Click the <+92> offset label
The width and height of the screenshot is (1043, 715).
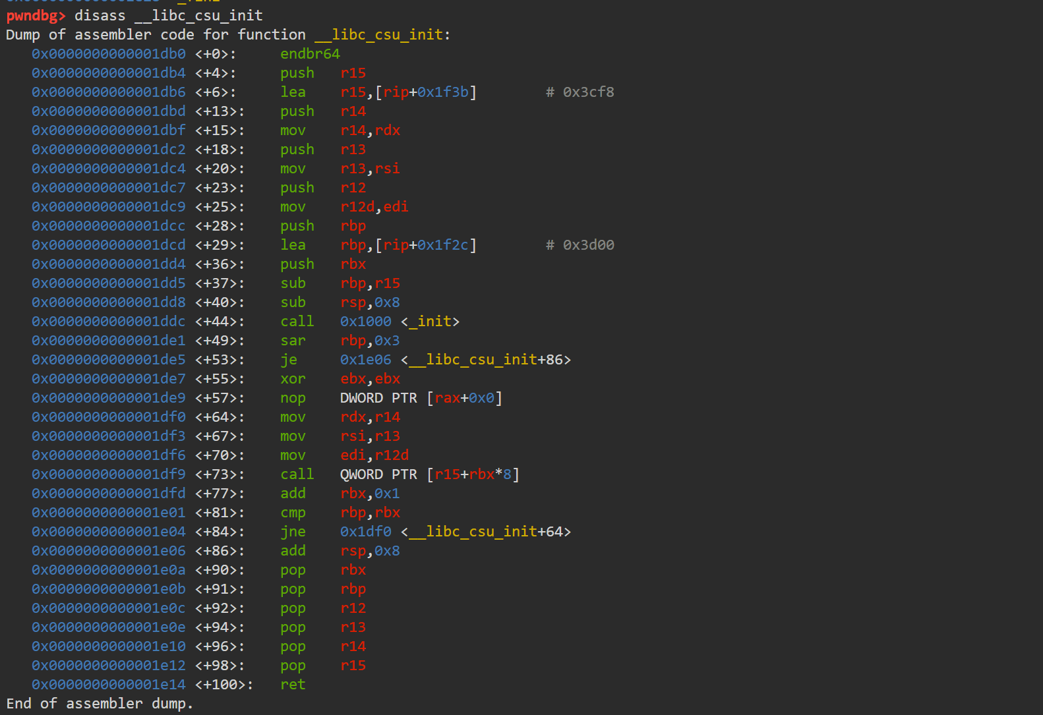click(220, 608)
